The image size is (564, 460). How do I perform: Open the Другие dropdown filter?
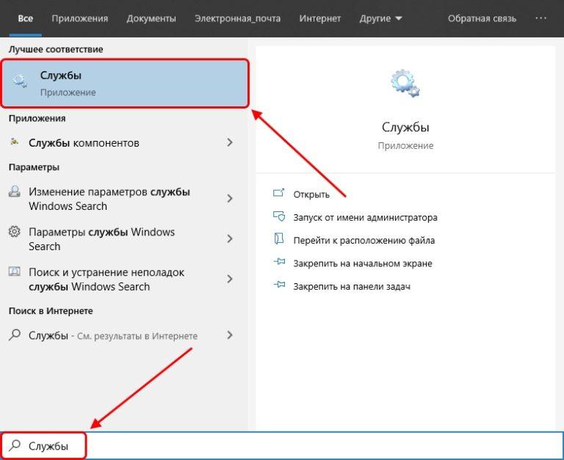(x=380, y=18)
